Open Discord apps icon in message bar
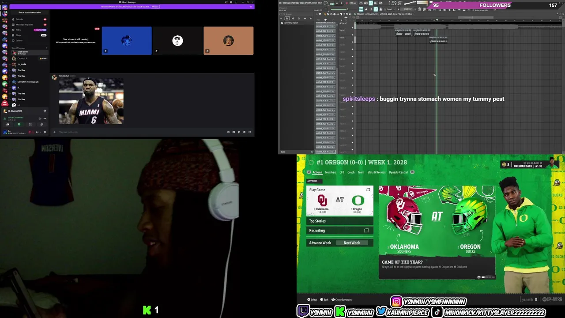565x318 pixels. 249,132
